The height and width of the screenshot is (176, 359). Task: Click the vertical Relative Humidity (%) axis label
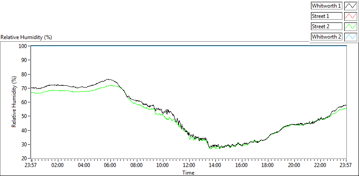(x=14, y=102)
